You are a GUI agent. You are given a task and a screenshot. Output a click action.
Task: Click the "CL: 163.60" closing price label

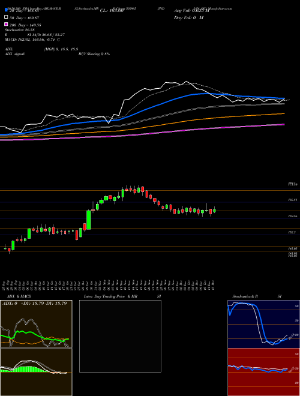[x=112, y=11]
